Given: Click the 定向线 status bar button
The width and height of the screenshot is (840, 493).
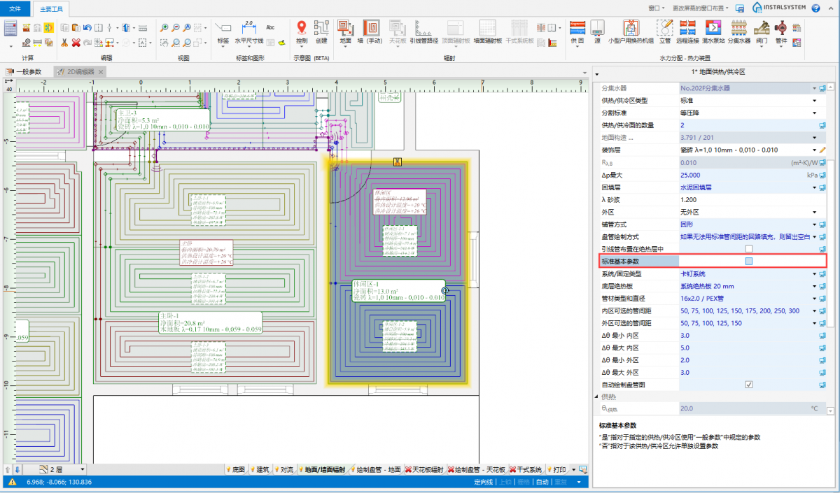Looking at the screenshot, I should click(x=483, y=482).
